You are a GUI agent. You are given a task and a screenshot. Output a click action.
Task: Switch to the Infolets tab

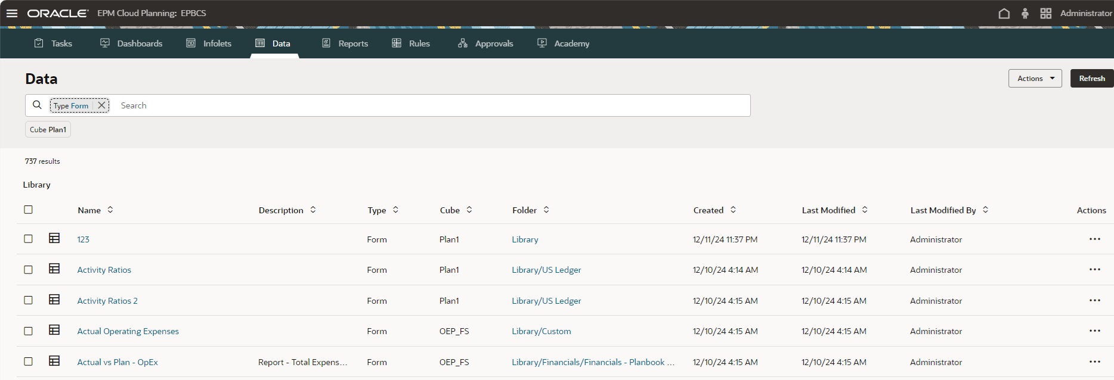(x=209, y=43)
